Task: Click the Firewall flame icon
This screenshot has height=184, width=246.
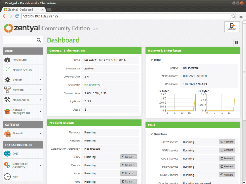Action: coord(7,133)
